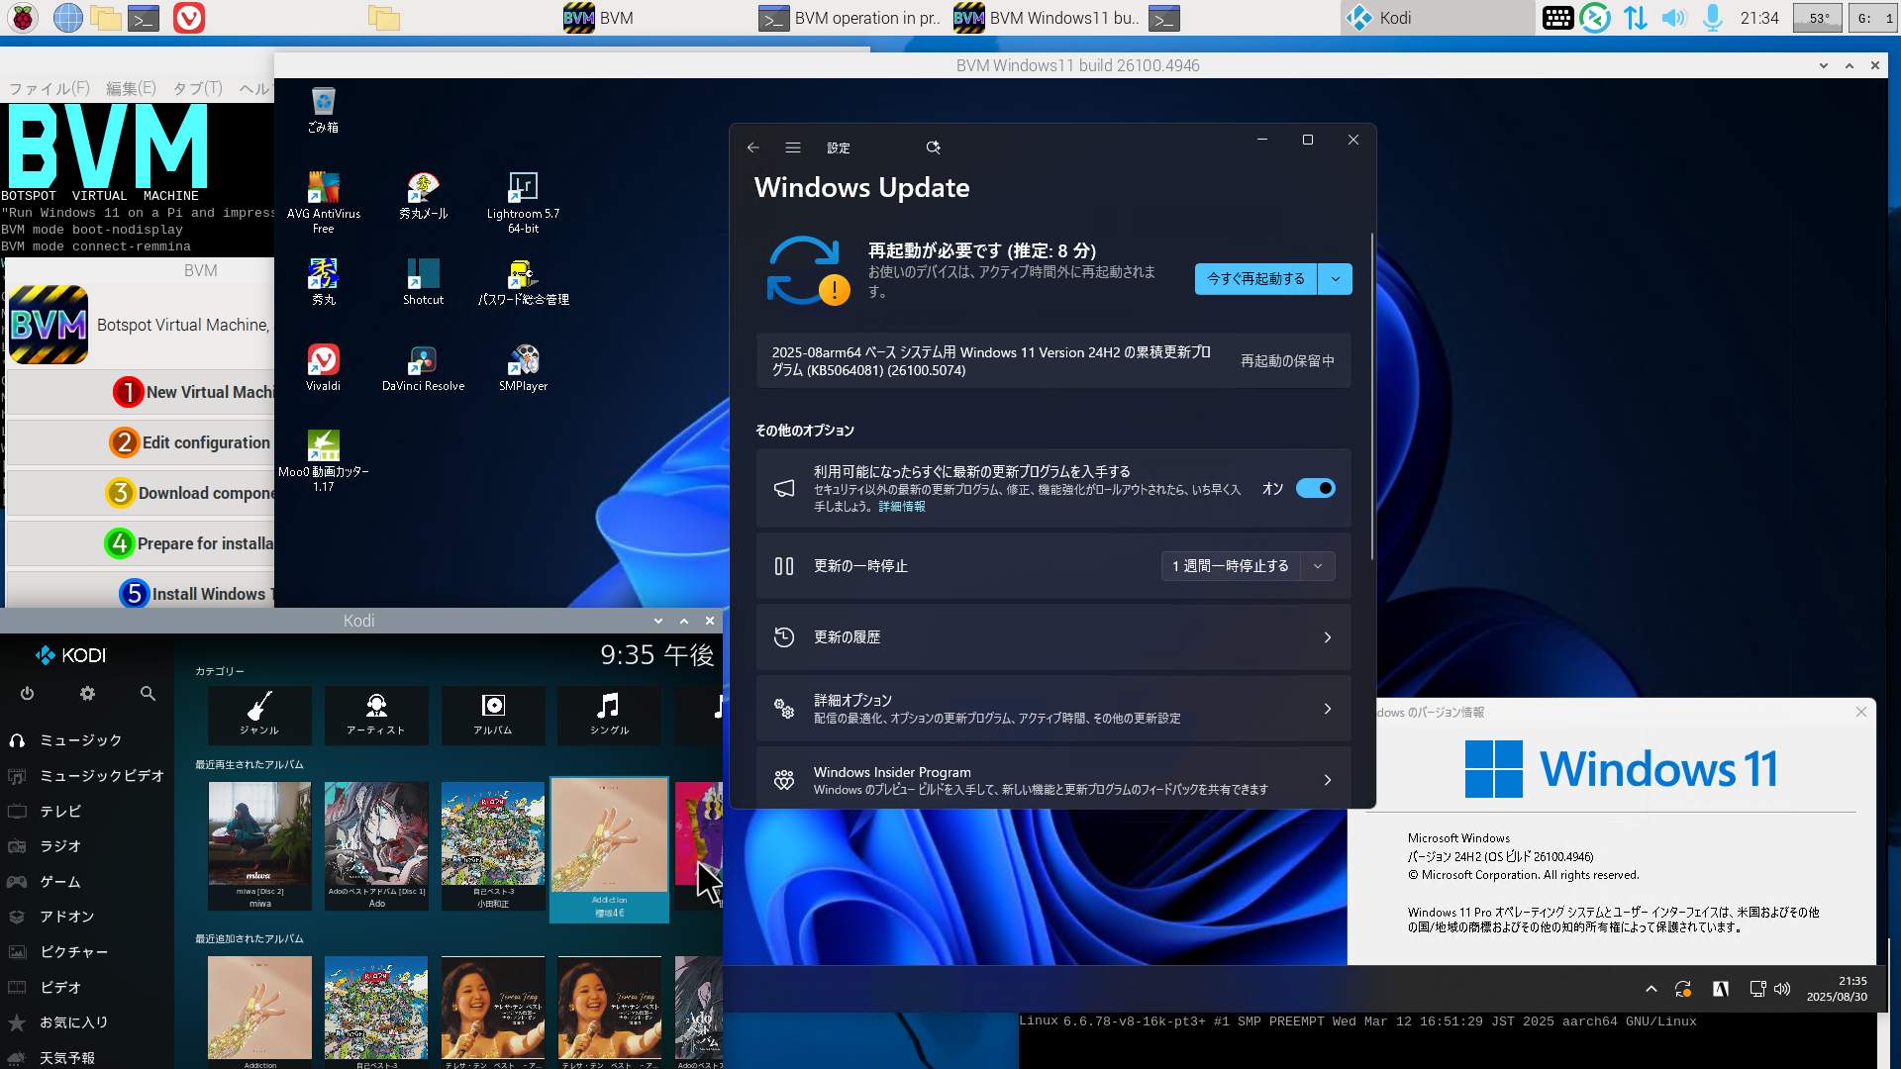
Task: Click Edit configuration button in BVM
Action: 141,442
